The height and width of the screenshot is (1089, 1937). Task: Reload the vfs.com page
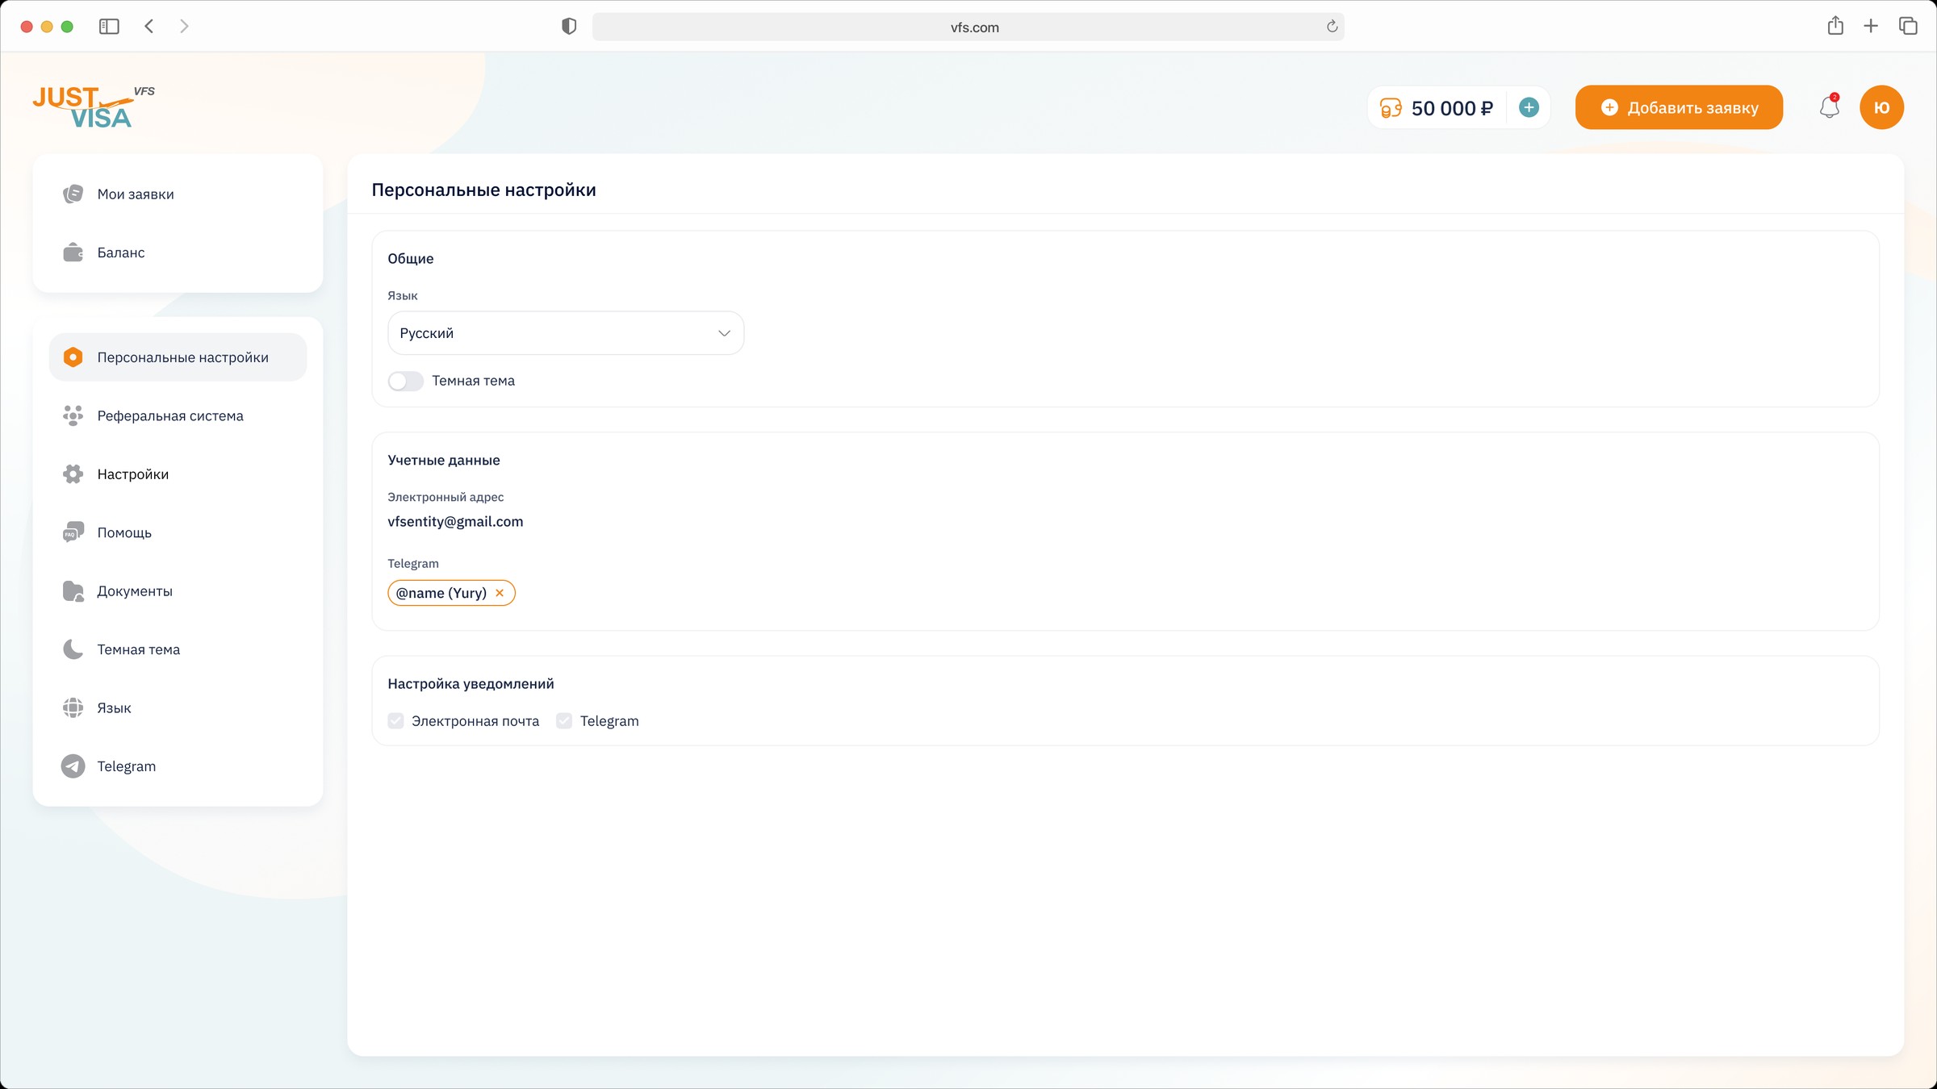(1332, 27)
